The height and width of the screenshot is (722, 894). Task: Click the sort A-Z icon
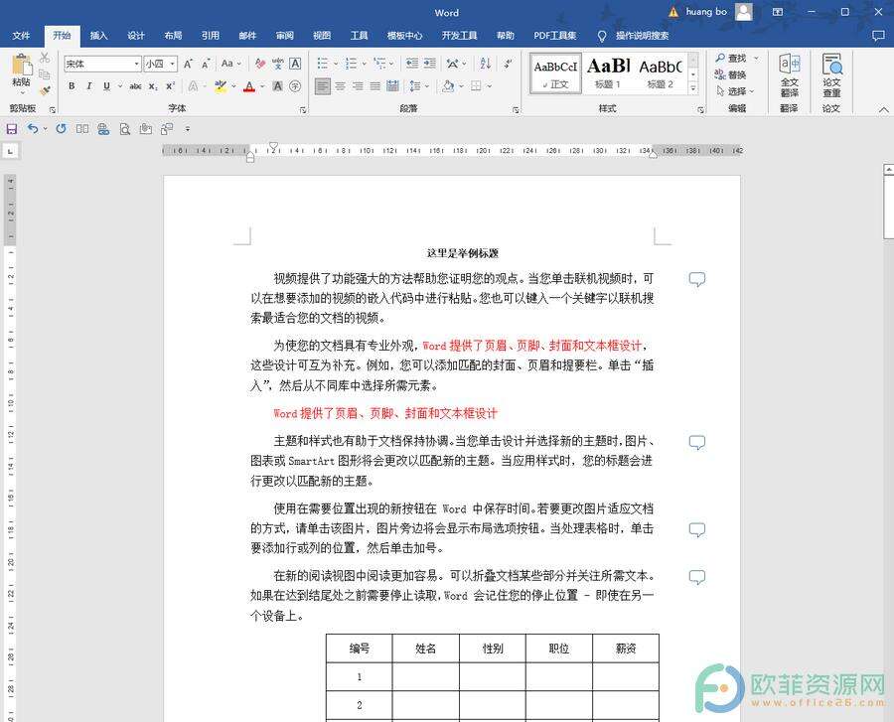485,64
